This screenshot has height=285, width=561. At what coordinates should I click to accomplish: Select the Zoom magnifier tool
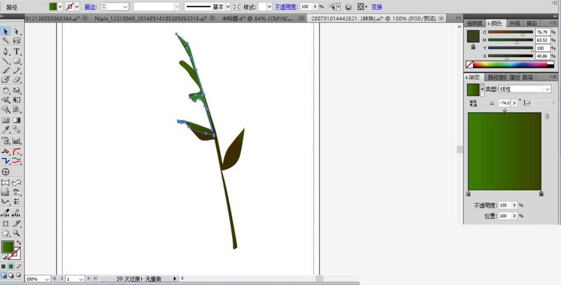point(16,233)
